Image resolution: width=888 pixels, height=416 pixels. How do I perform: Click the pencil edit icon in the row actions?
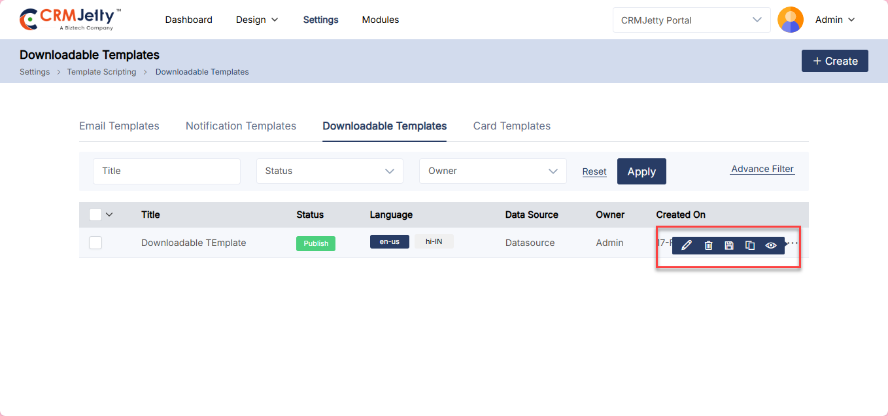(686, 245)
